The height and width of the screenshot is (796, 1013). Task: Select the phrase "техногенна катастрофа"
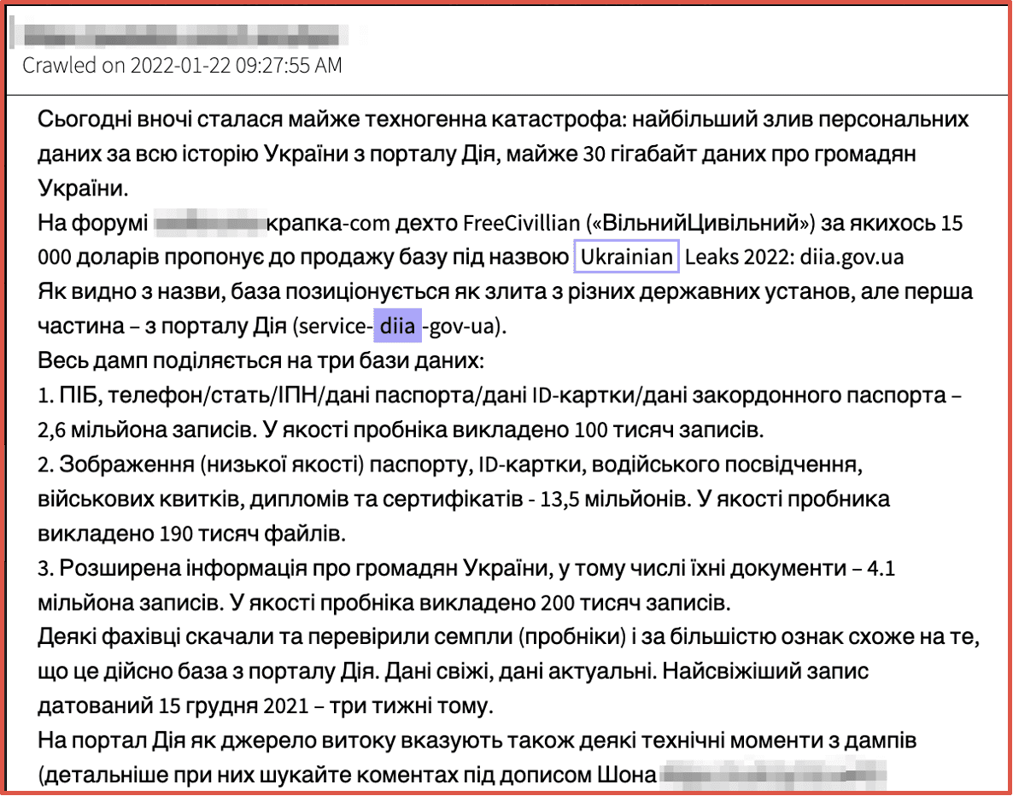pyautogui.click(x=493, y=120)
